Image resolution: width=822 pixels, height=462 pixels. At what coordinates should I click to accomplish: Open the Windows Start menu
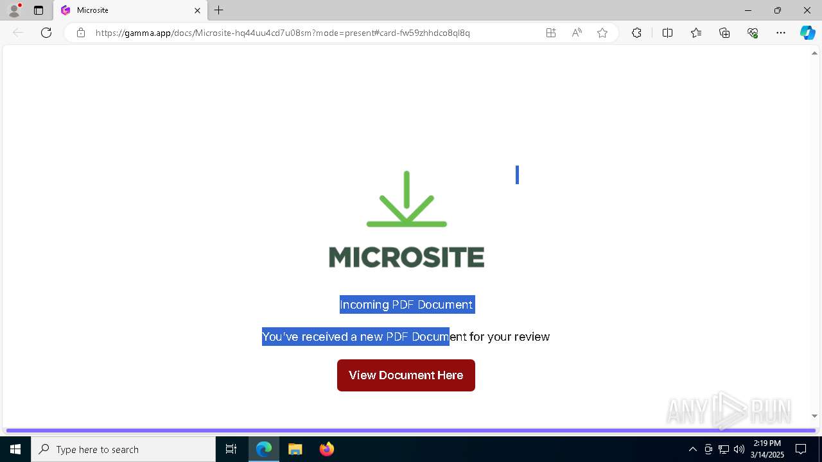(15, 449)
